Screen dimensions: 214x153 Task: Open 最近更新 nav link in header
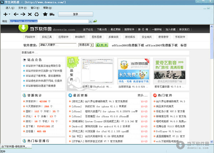[x=116, y=30]
